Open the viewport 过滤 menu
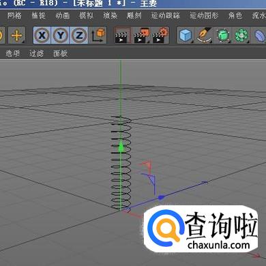Image resolution: width=266 pixels, height=266 pixels. 36,53
